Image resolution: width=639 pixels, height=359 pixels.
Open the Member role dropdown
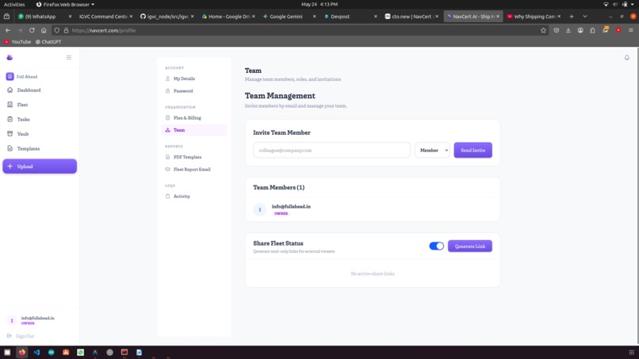click(x=432, y=151)
